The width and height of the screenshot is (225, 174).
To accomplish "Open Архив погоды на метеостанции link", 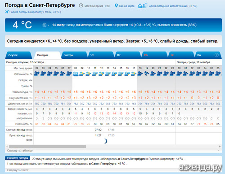I will [173, 6].
